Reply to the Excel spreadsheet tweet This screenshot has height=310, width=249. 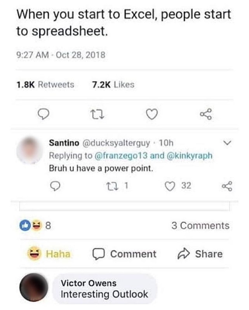coord(44,114)
